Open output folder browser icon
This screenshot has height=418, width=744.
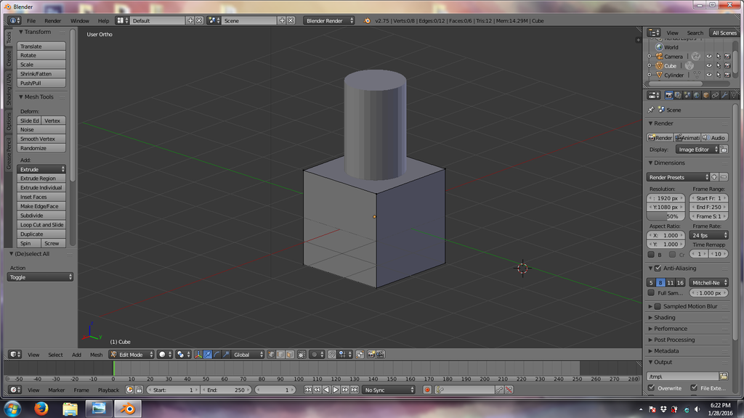(723, 376)
